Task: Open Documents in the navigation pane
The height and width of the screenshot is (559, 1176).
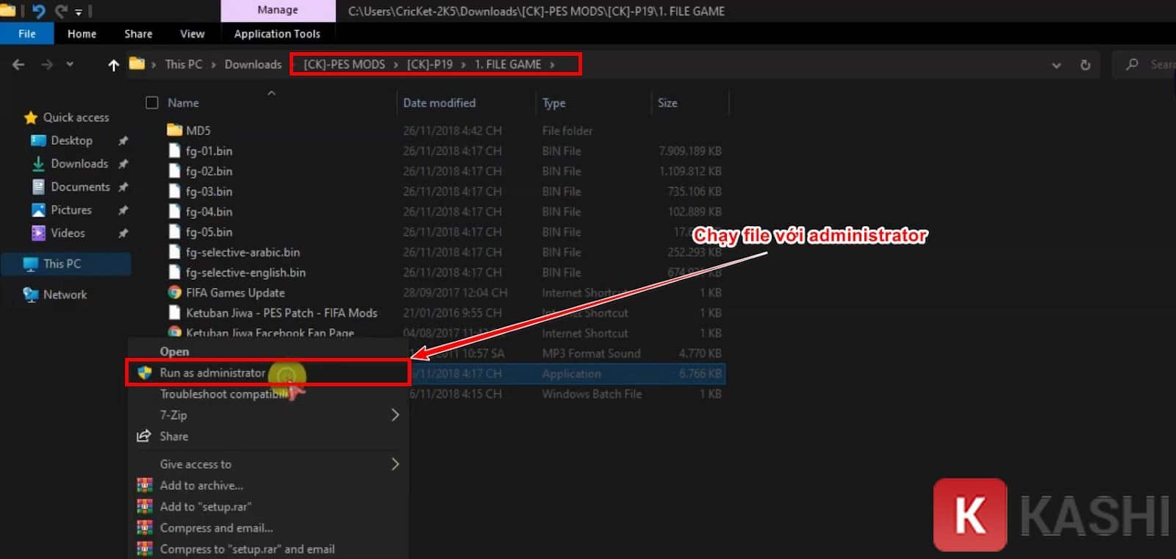Action: (80, 187)
